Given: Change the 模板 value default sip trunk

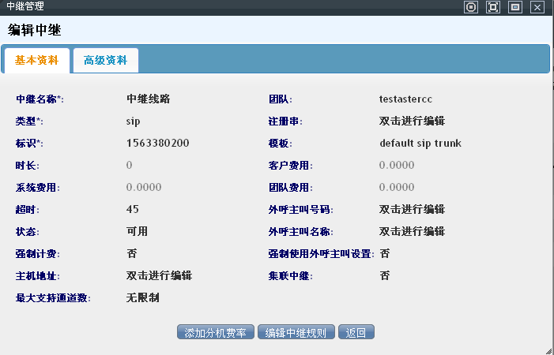Looking at the screenshot, I should click(420, 144).
